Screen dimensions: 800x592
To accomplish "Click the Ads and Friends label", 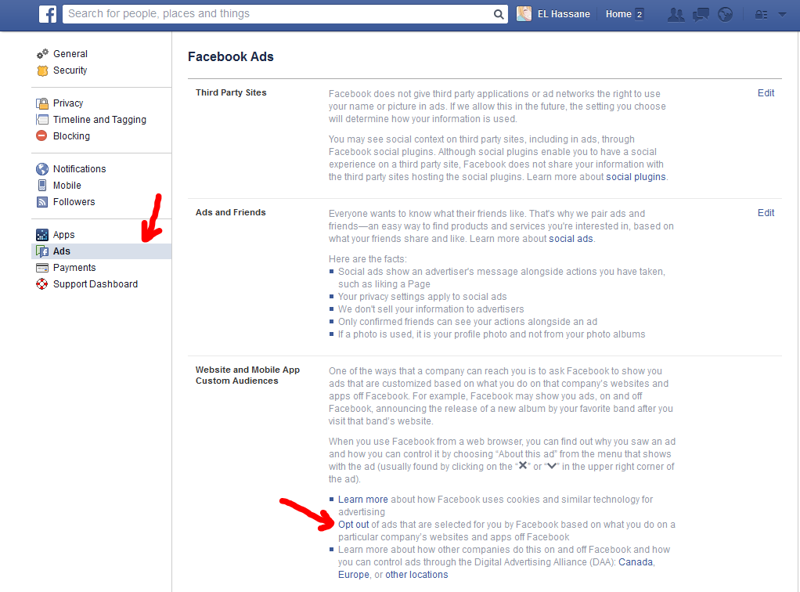I will 231,212.
